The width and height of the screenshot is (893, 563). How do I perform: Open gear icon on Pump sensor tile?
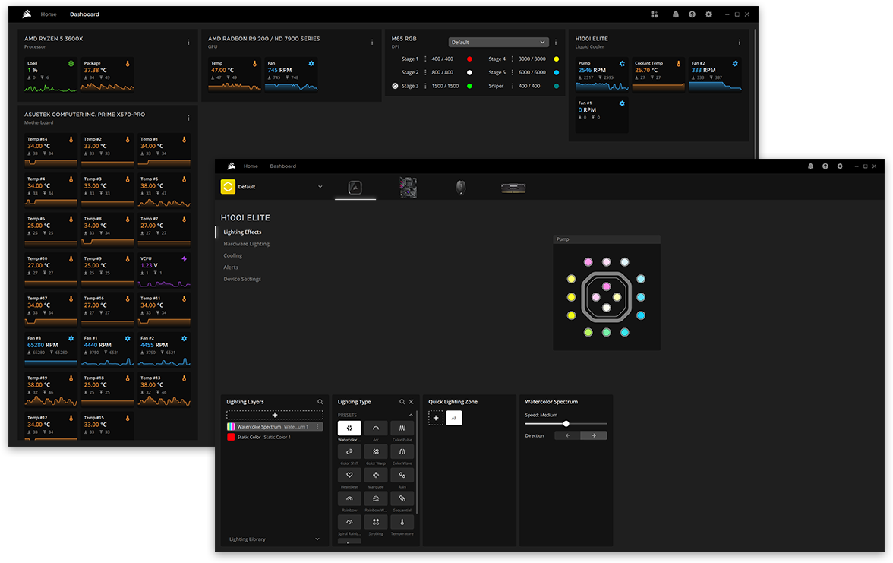(622, 63)
